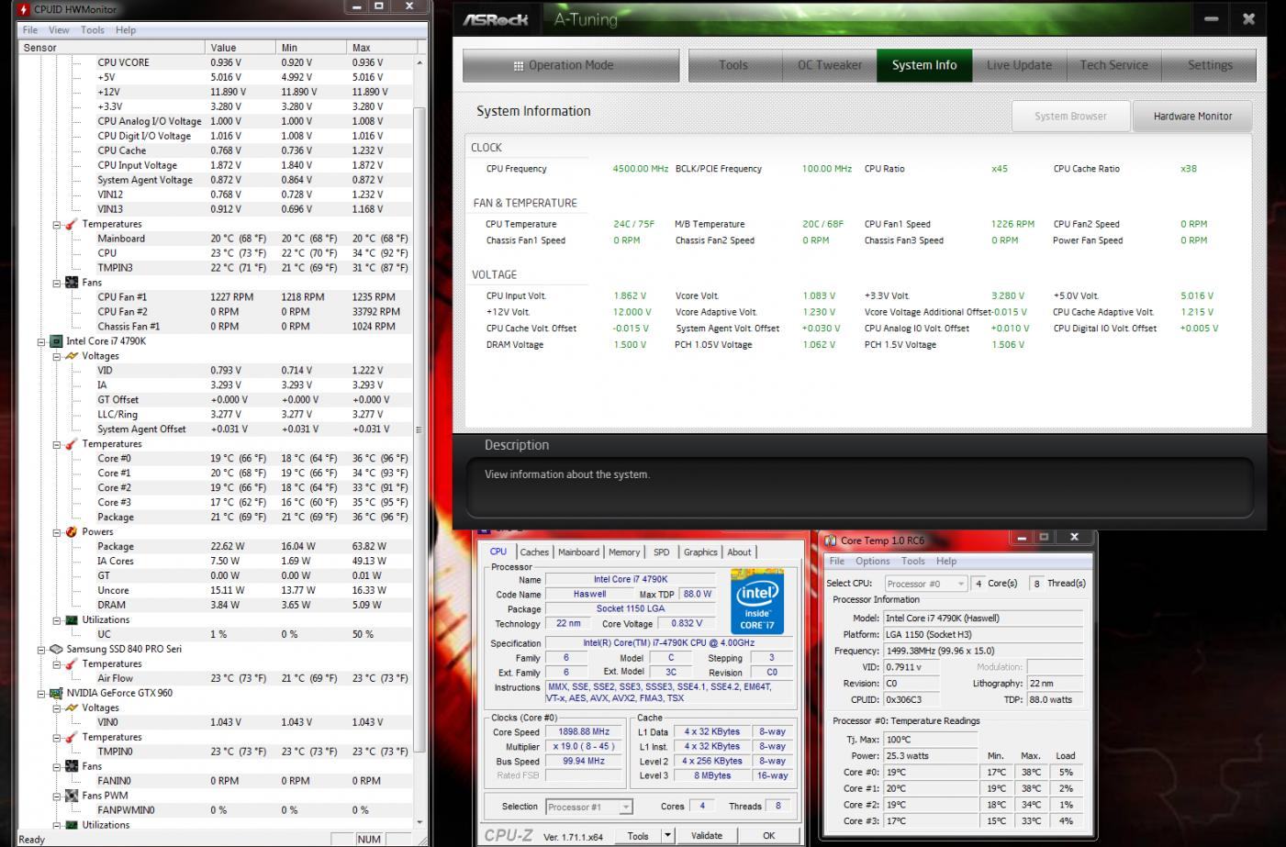The height and width of the screenshot is (847, 1286).
Task: Click the ASRock logo
Action: pyautogui.click(x=496, y=19)
